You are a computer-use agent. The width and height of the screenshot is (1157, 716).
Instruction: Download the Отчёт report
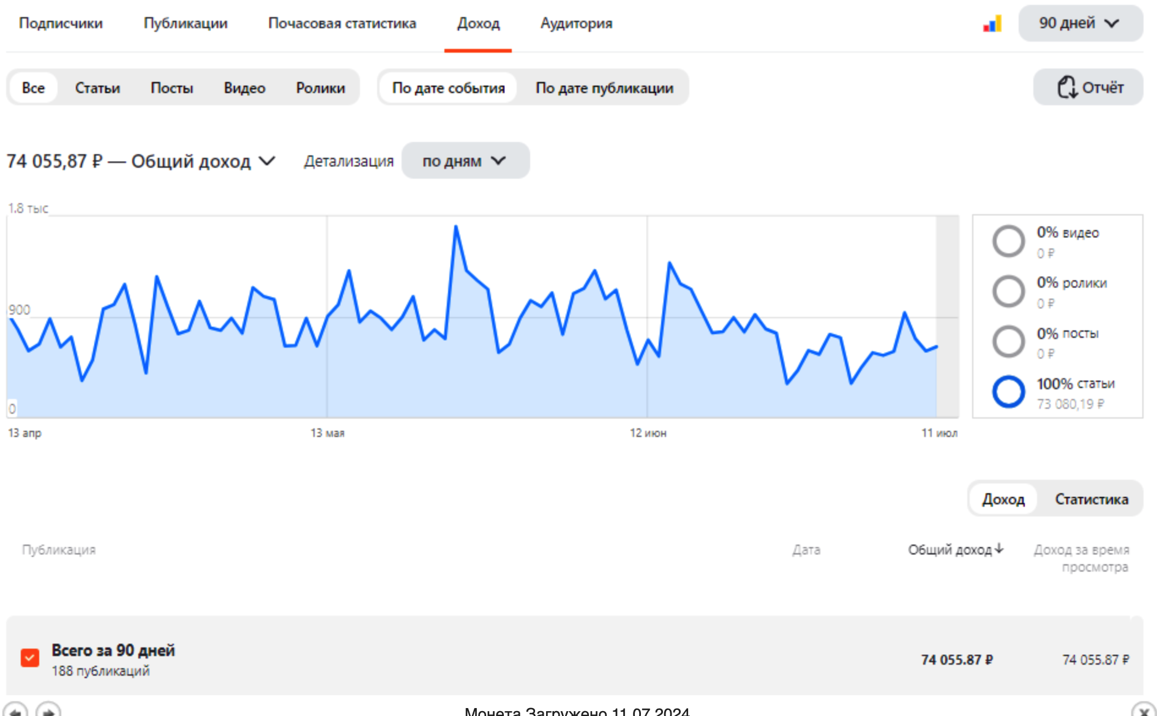(x=1088, y=87)
